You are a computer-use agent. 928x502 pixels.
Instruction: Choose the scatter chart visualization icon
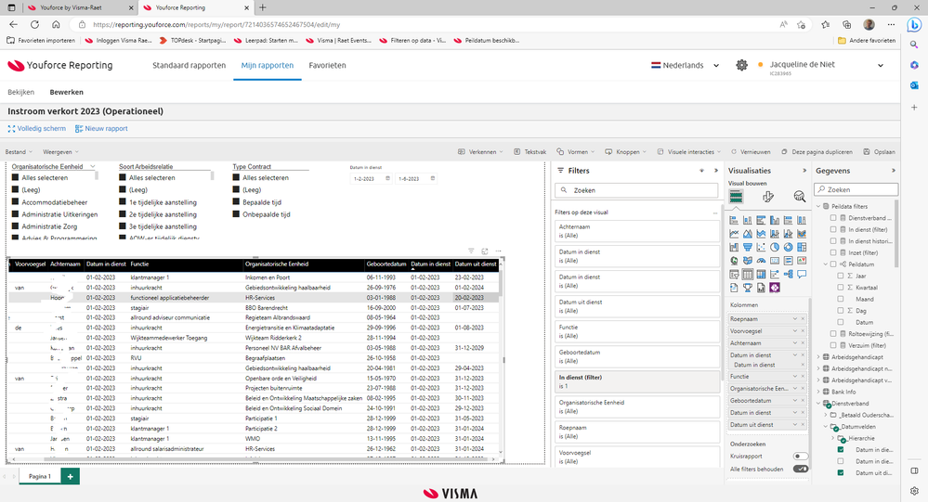point(761,247)
